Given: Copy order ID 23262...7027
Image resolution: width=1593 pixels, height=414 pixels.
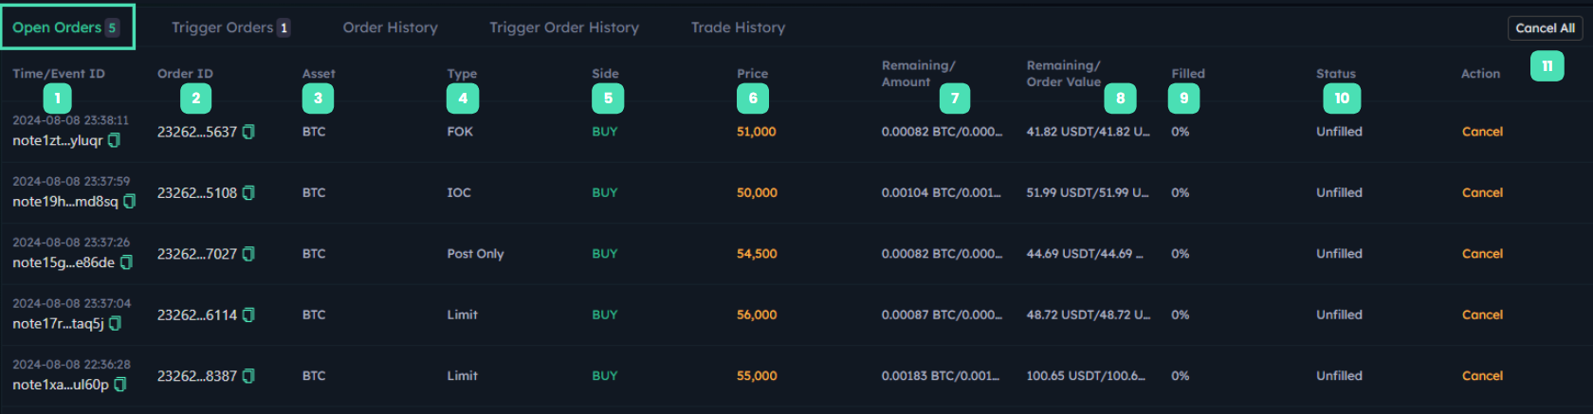Looking at the screenshot, I should click(248, 254).
